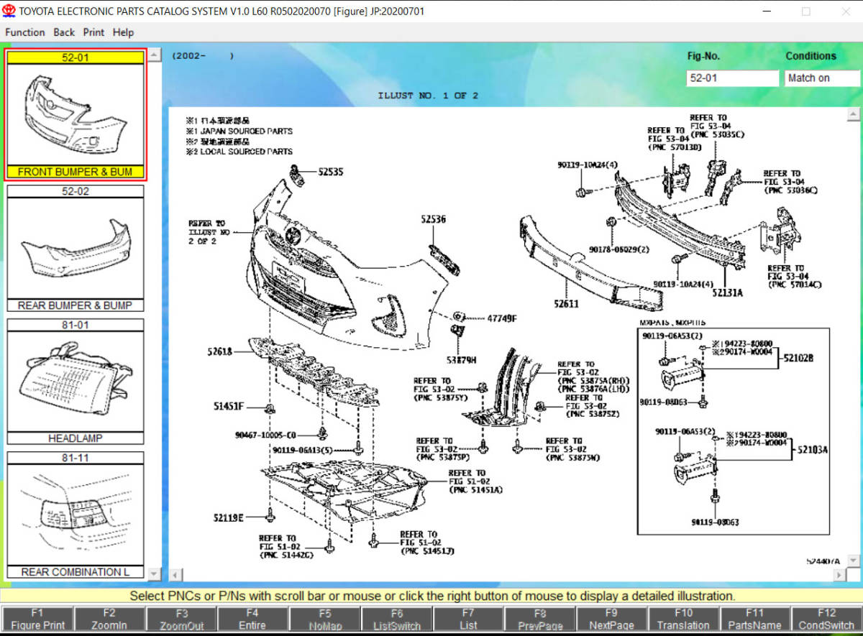The image size is (863, 636).
Task: Click the F10 Translation button
Action: coord(683,619)
